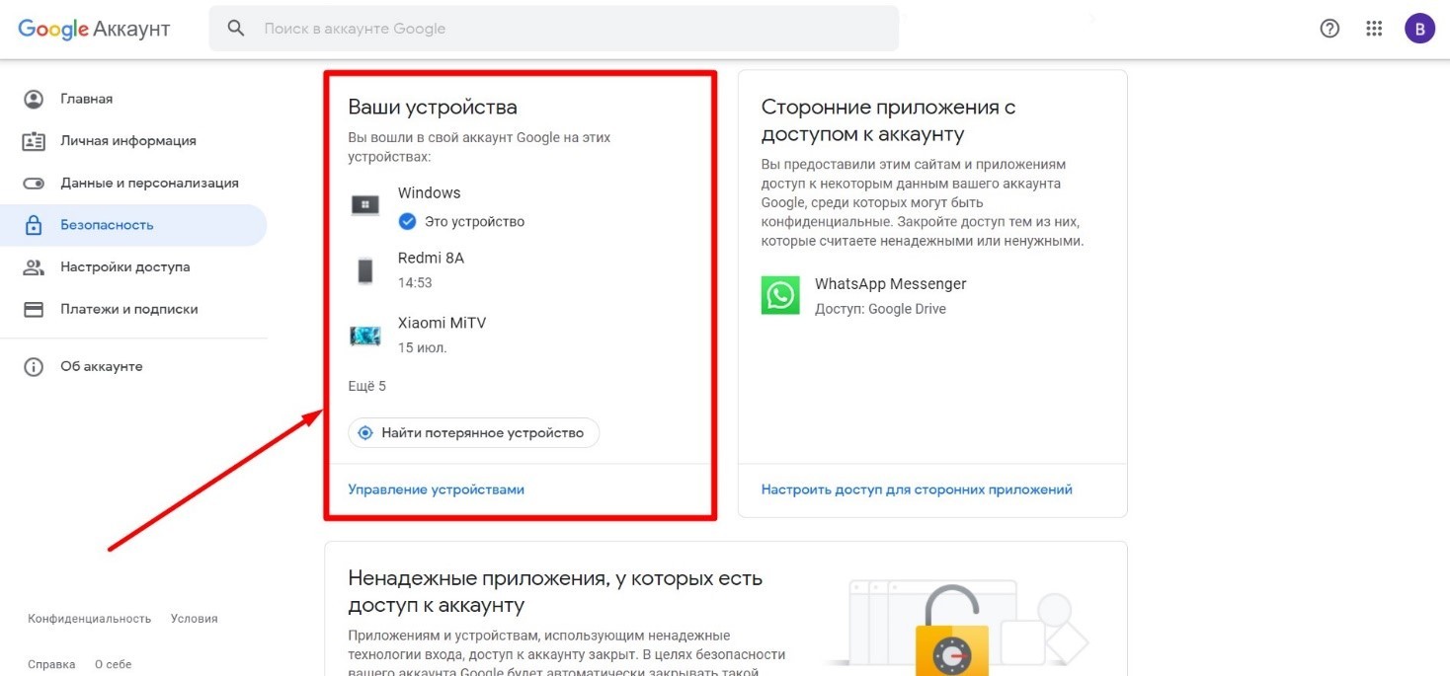Click the Об аккаунте info icon
Screen dimensions: 1450x676
pos(34,367)
